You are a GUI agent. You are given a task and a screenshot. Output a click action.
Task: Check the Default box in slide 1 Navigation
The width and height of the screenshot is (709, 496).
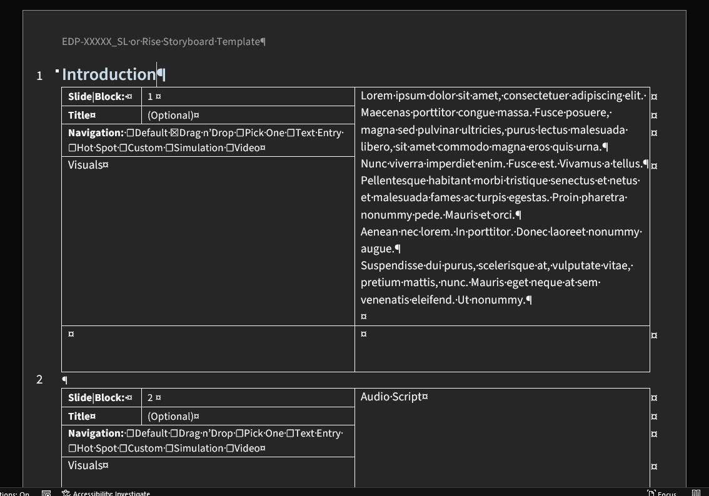point(130,133)
